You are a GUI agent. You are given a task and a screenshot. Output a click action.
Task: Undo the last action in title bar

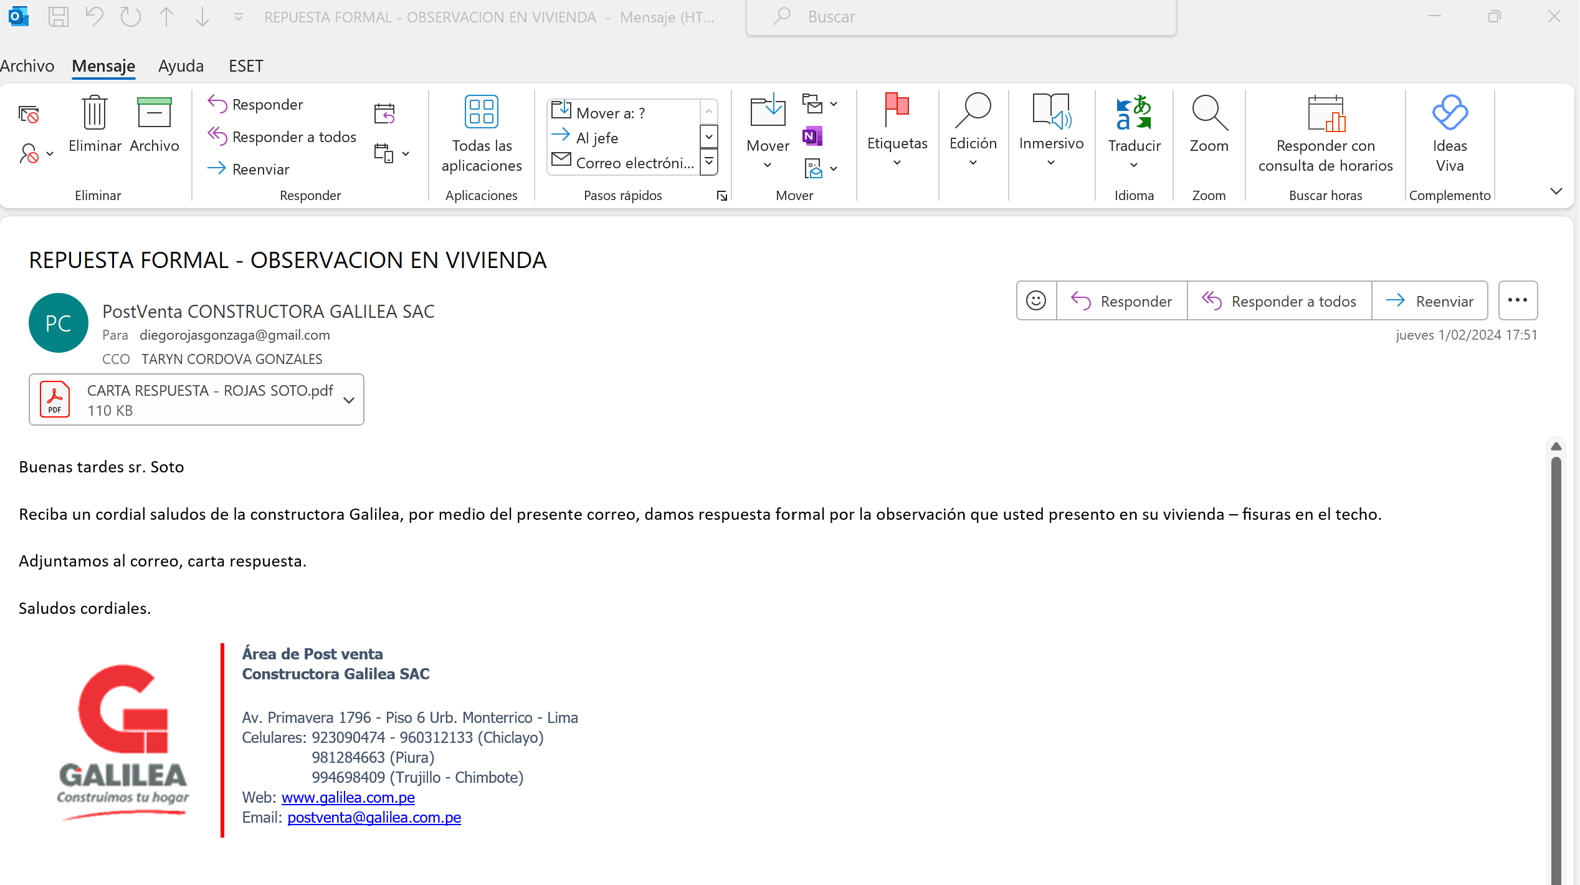tap(95, 17)
